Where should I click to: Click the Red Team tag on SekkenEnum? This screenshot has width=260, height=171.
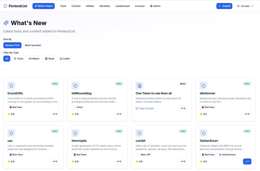click(208, 155)
